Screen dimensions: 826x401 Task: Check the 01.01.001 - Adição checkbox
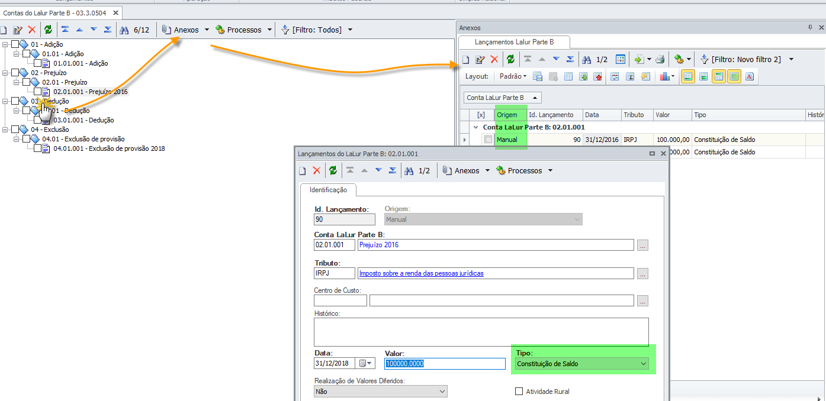(x=38, y=63)
